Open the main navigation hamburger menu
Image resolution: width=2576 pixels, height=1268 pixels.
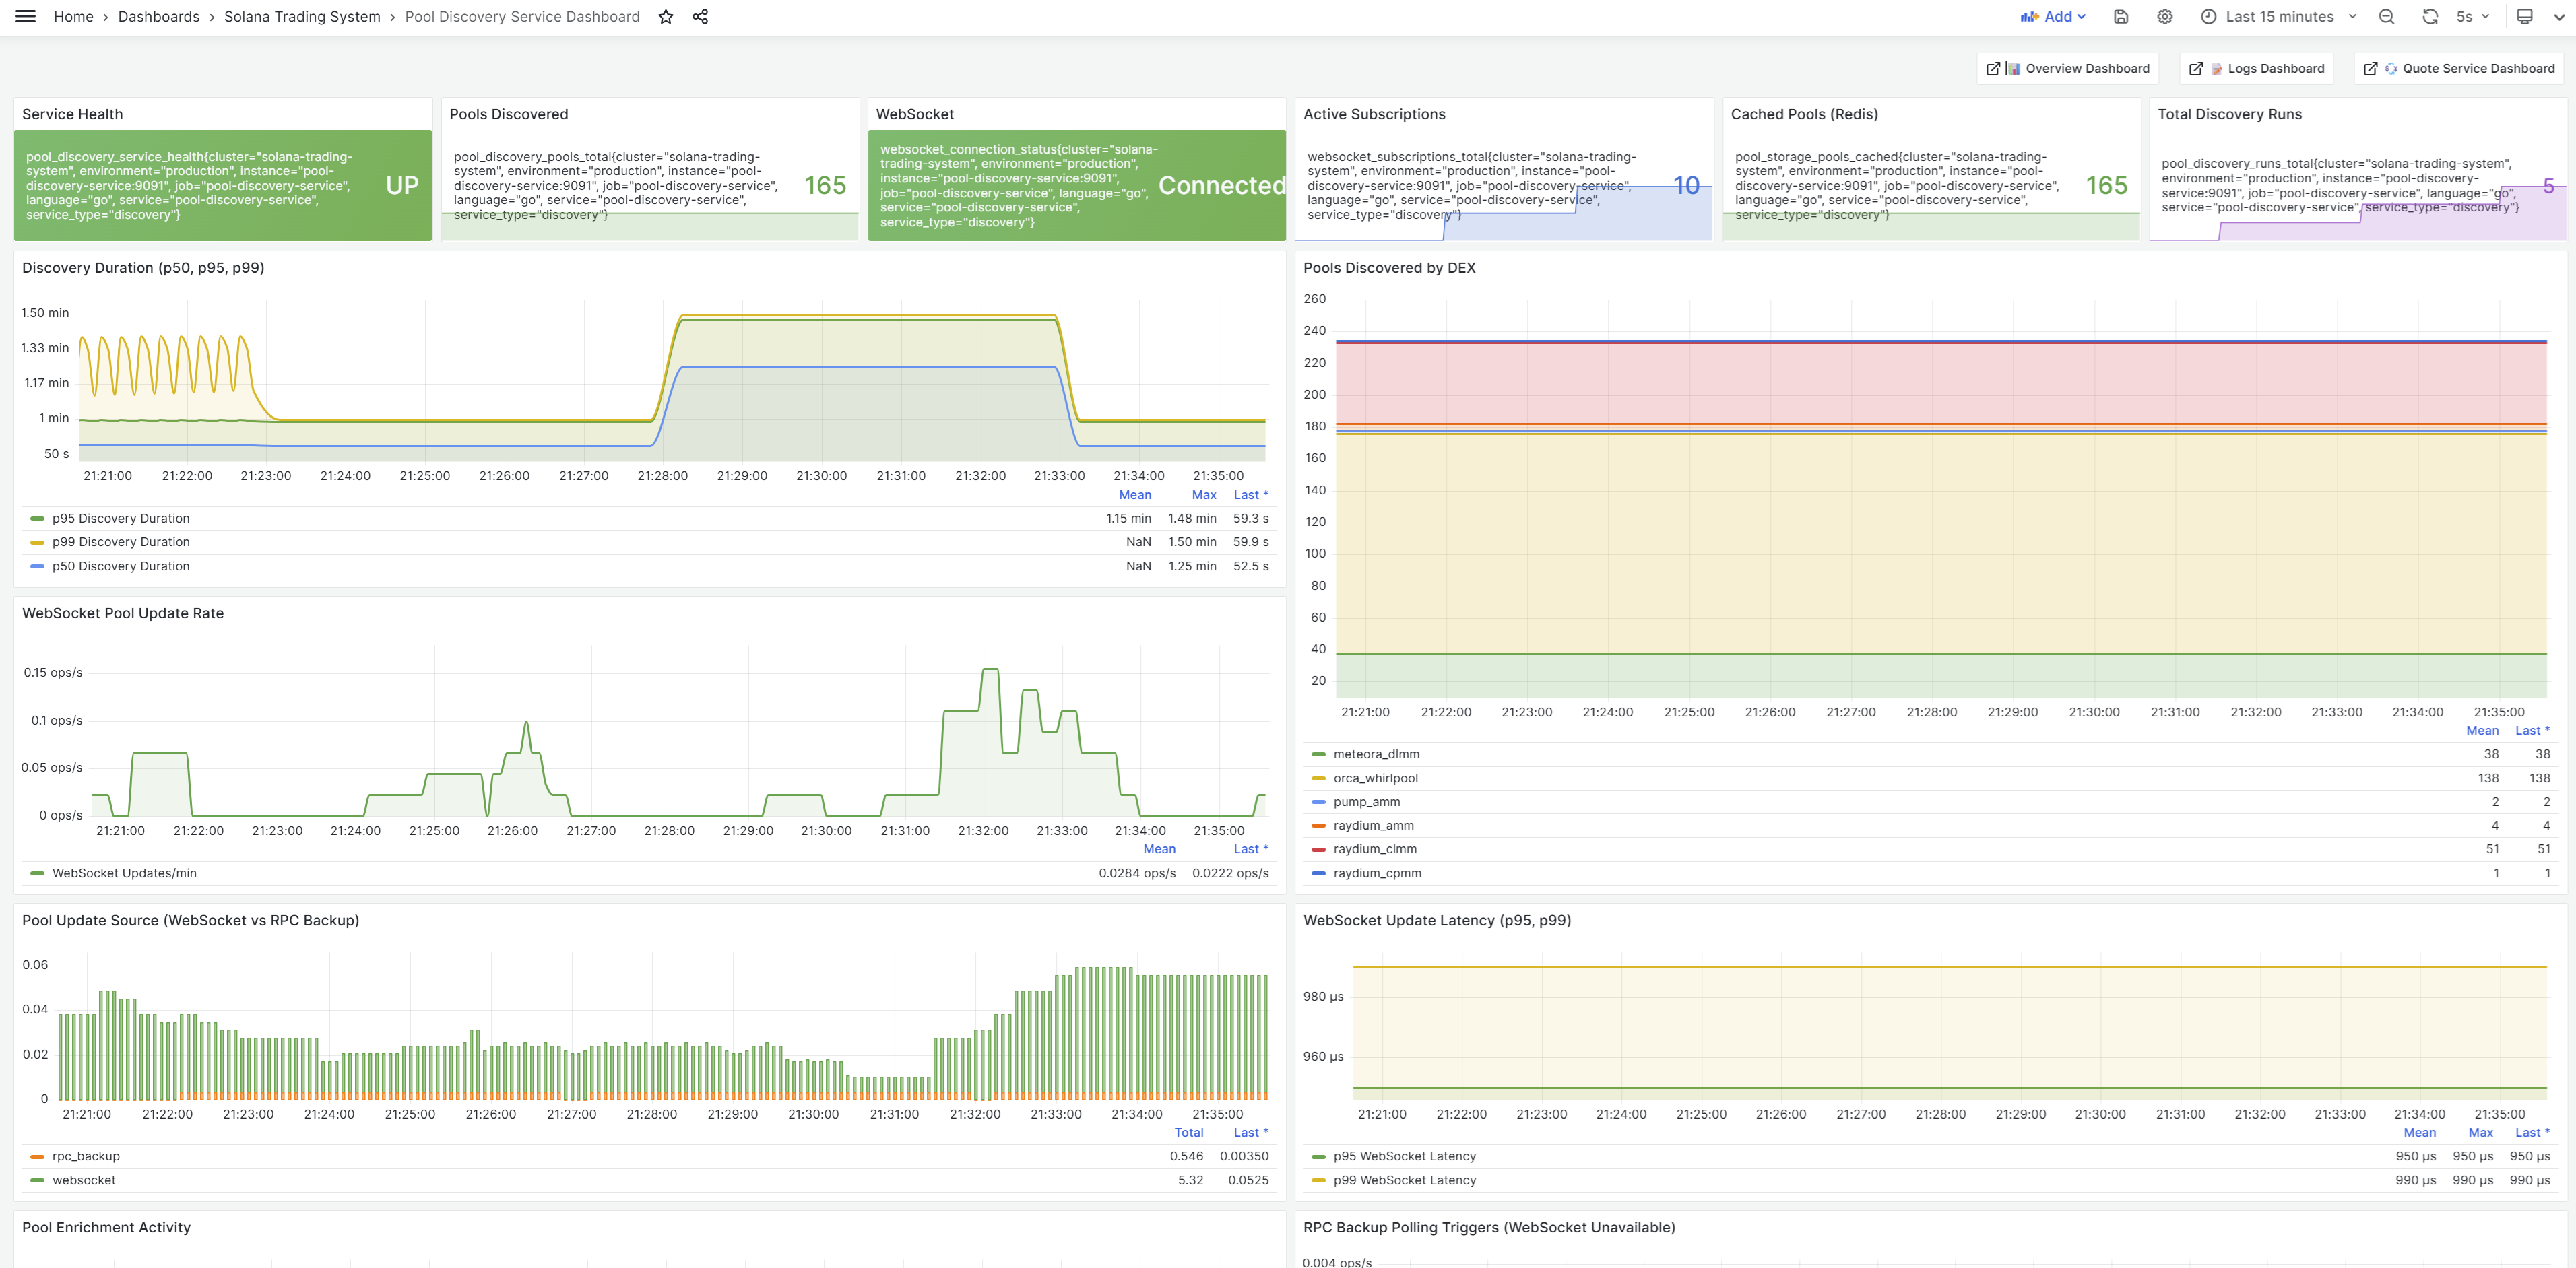click(x=25, y=16)
